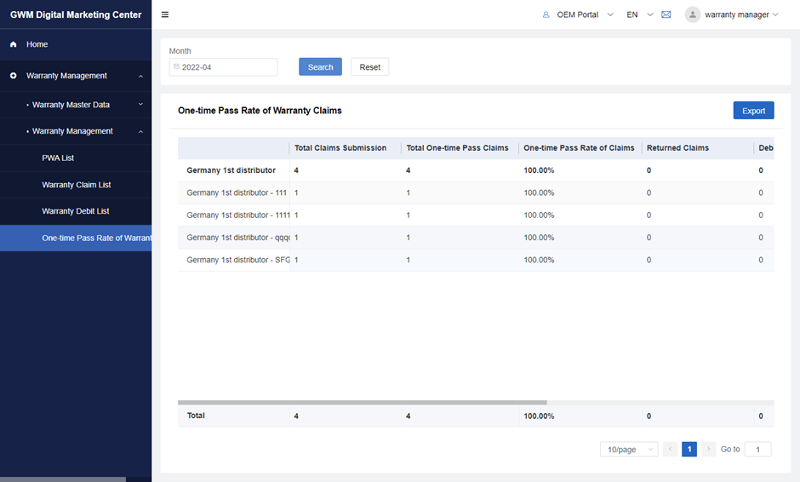Click page 1 pagination button
This screenshot has height=482, width=800.
pos(689,450)
